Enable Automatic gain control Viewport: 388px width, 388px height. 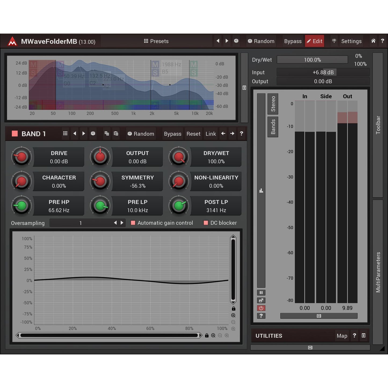[133, 223]
